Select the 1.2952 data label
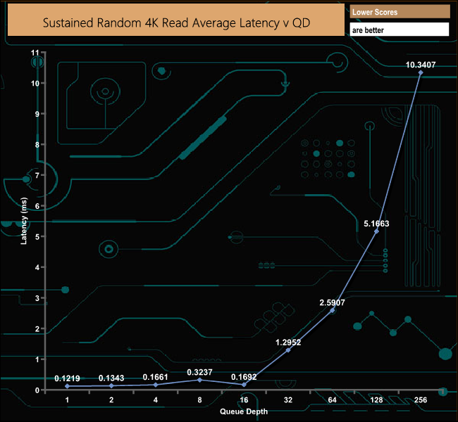This screenshot has width=458, height=422. click(x=288, y=343)
